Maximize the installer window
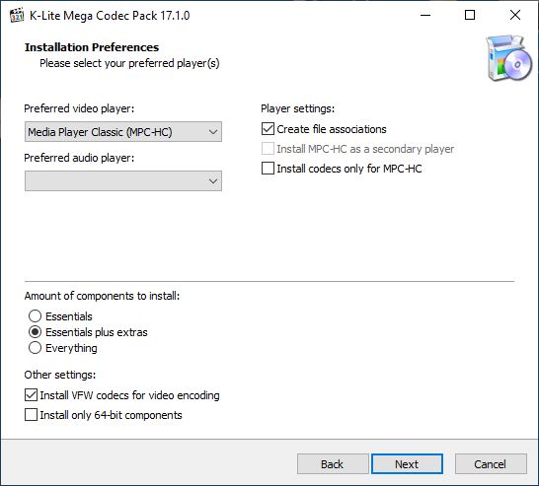Viewport: 539px width, 486px height. (470, 15)
